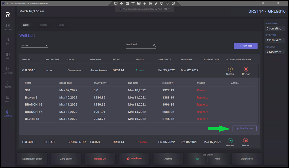Click the search magnifier icon
Image resolution: width=289 pixels, height=168 pixels.
coord(154,46)
